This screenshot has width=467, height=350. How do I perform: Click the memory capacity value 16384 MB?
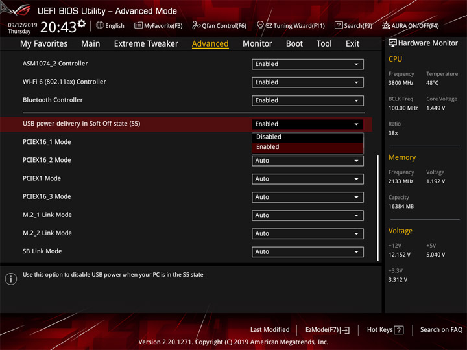(x=401, y=207)
